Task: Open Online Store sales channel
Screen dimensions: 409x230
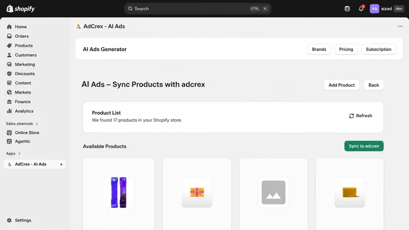Action: coord(27,132)
